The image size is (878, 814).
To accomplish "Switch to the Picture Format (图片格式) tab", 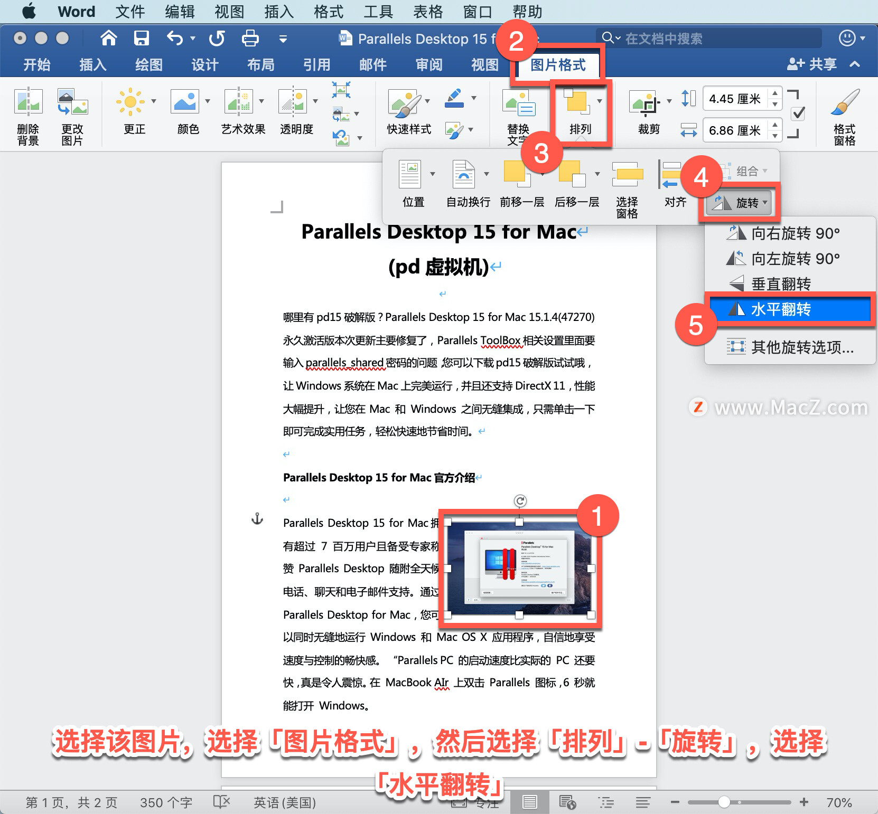I will (558, 65).
